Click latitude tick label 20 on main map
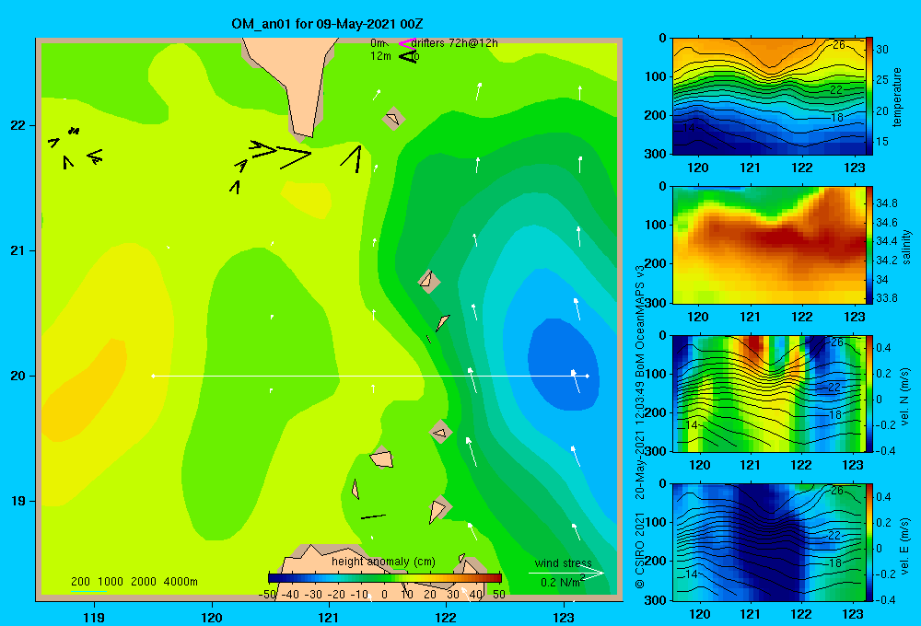The image size is (921, 626). pos(18,376)
